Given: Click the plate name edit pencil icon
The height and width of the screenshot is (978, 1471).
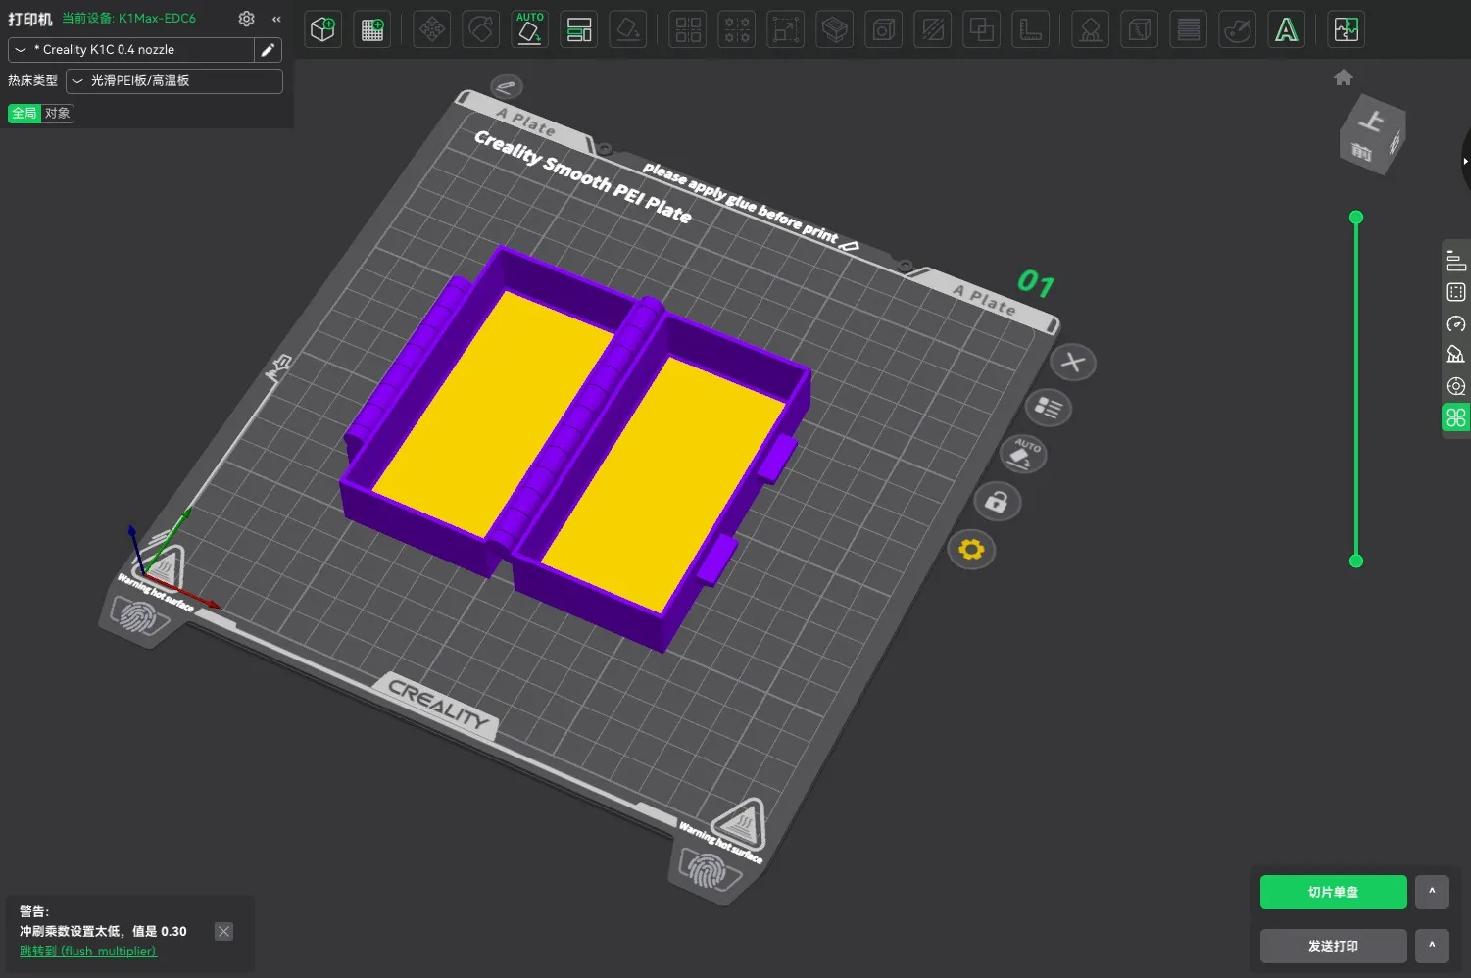Looking at the screenshot, I should [507, 86].
